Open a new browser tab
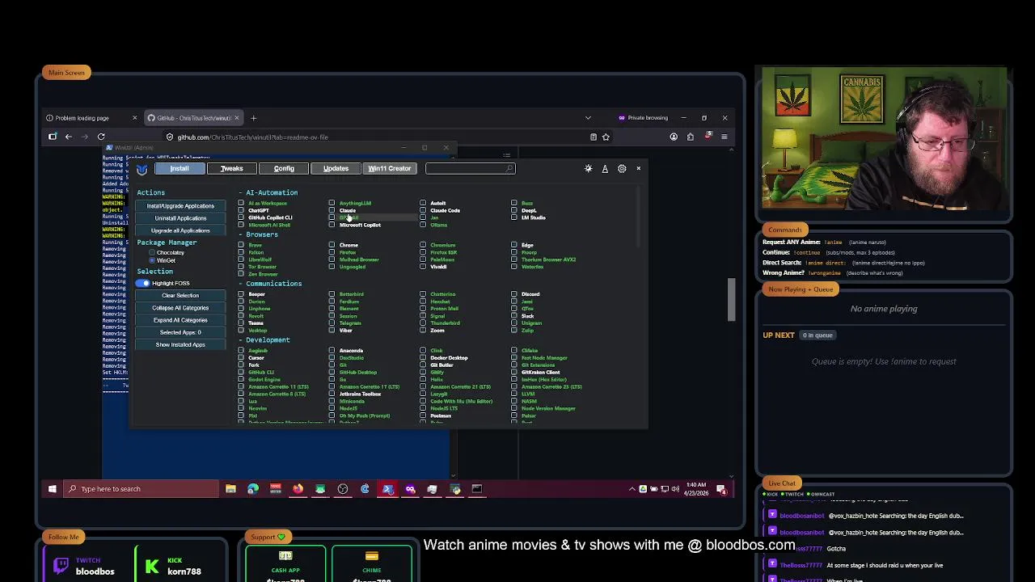This screenshot has height=582, width=1035. tap(253, 118)
